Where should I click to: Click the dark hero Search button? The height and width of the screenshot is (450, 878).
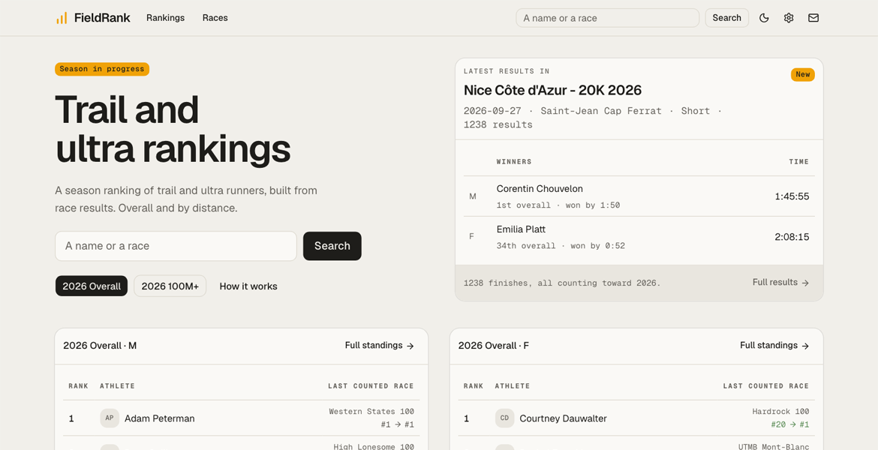pyautogui.click(x=332, y=246)
